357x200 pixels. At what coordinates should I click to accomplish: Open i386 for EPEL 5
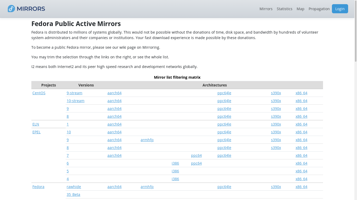point(175,171)
